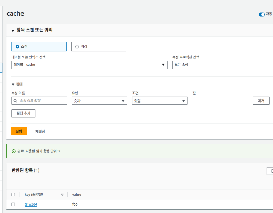Collapse the 필터 section triangle
Screen dimensions: 273x213
click(13, 85)
